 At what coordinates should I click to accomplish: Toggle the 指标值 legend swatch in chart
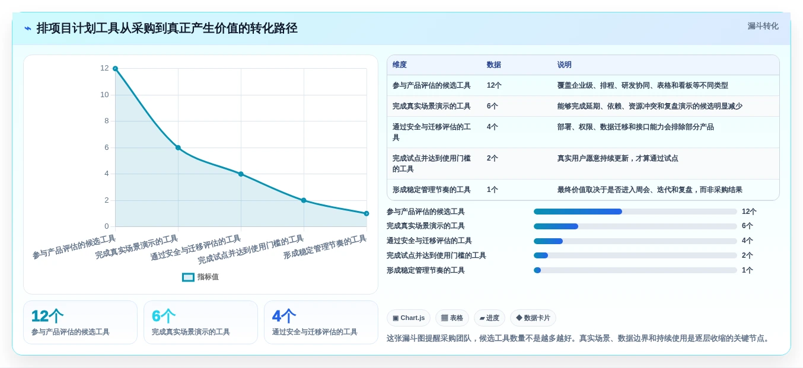point(188,277)
